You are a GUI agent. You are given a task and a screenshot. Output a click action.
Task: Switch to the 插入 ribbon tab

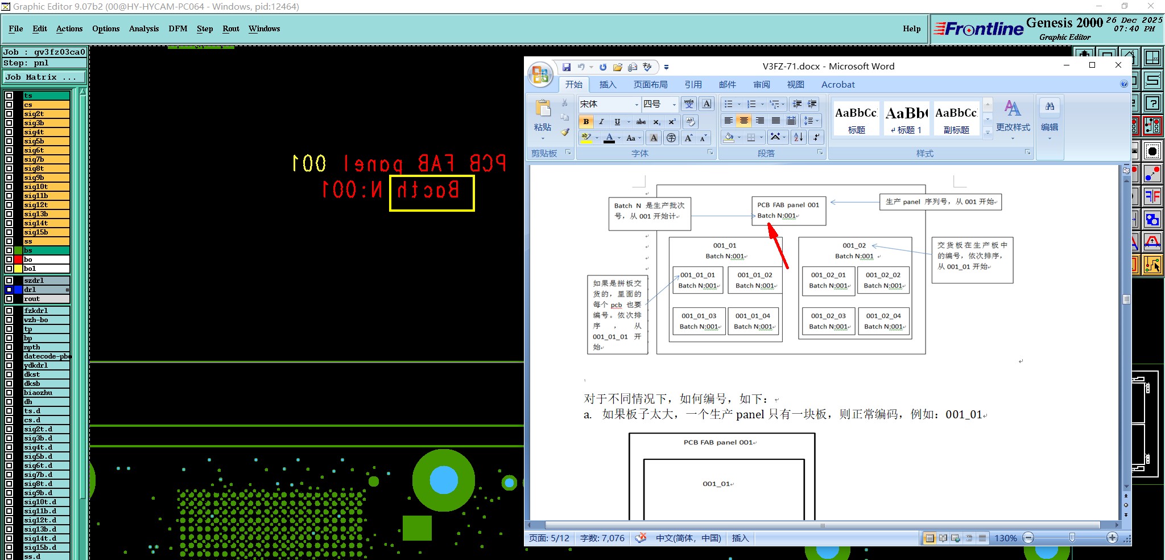[x=608, y=84]
